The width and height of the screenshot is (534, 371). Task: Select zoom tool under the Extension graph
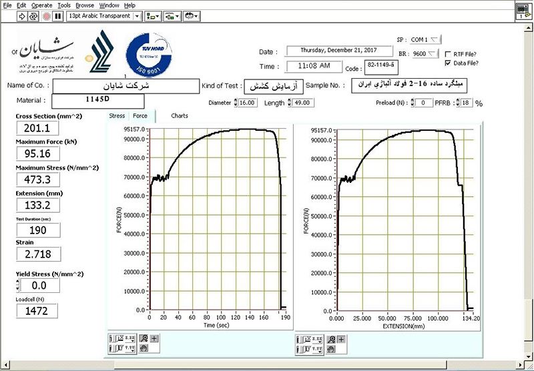[x=332, y=339]
